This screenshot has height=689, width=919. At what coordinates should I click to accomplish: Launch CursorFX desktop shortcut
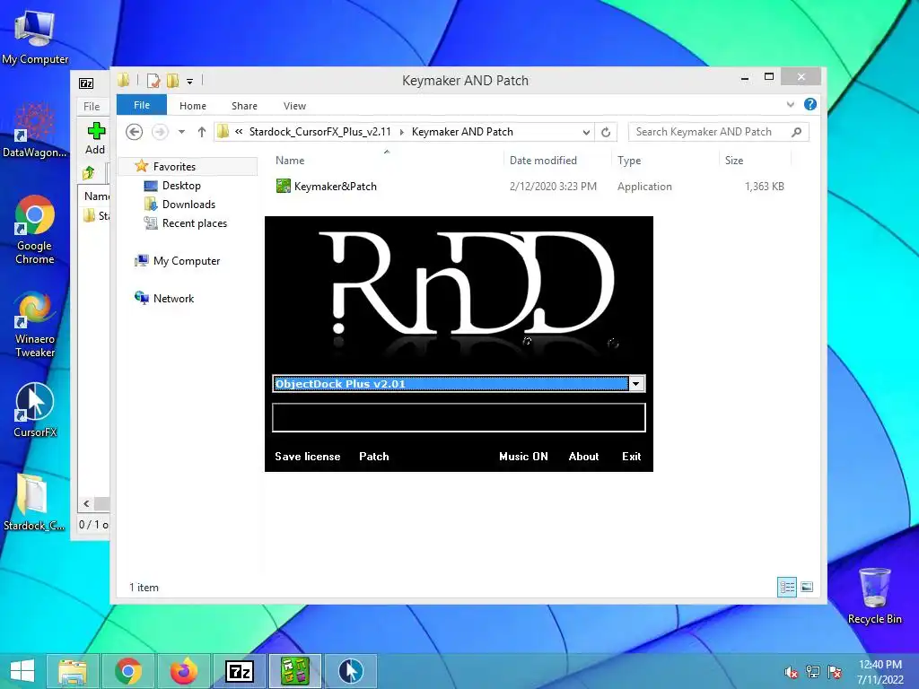pyautogui.click(x=35, y=409)
